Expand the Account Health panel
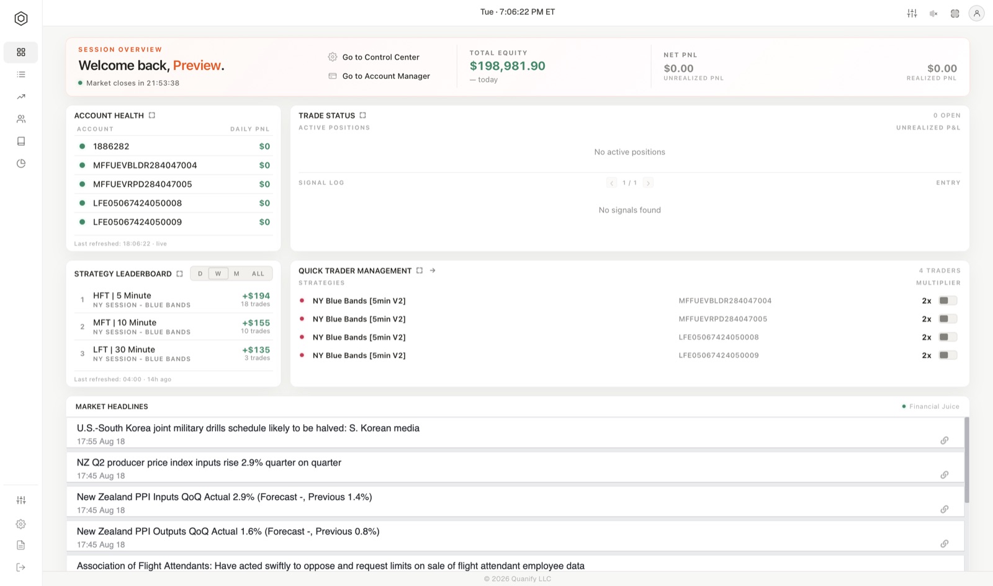 coord(152,115)
